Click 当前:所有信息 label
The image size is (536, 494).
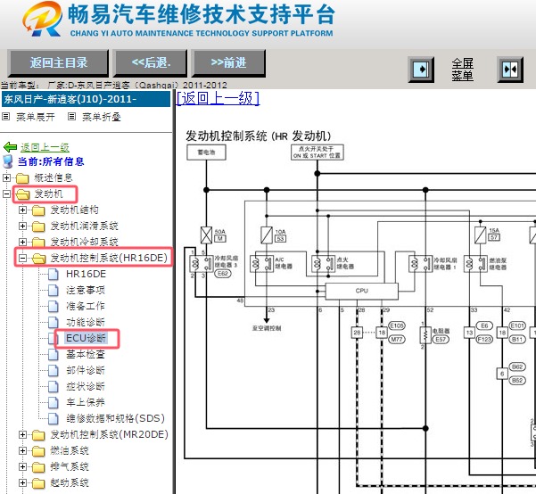[51, 161]
